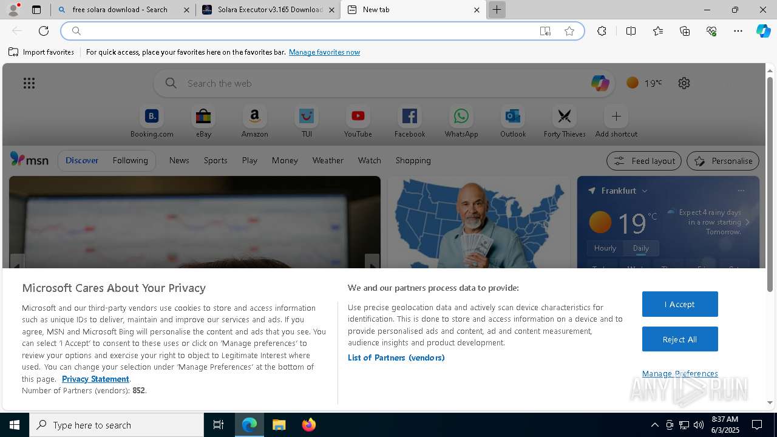Screen dimensions: 777x437
Task: Open Facebook shortcut
Action: click(410, 122)
